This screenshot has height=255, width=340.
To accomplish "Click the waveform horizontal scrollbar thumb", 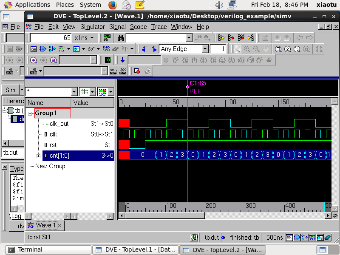I will (165, 215).
